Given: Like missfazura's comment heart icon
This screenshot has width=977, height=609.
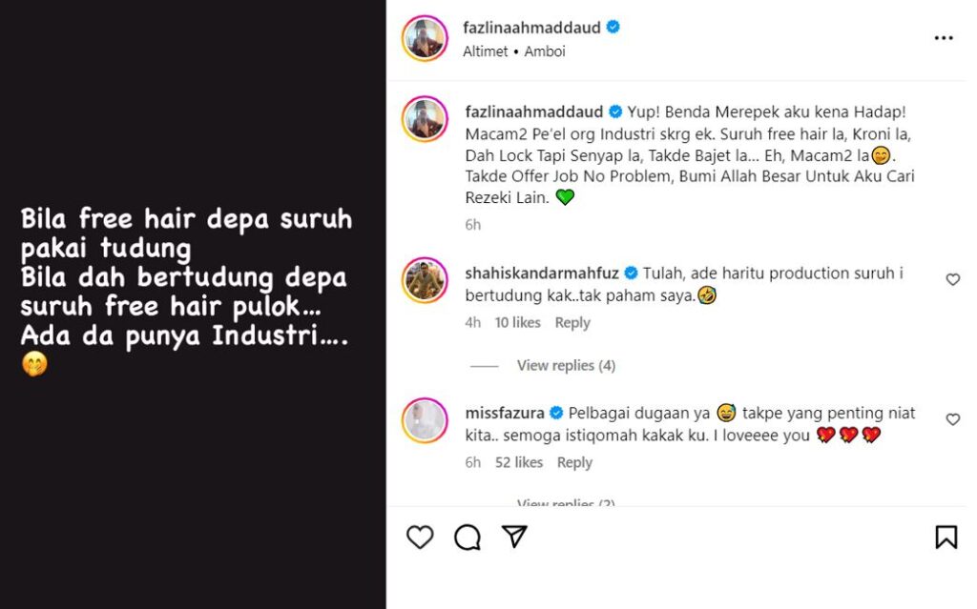Looking at the screenshot, I should (x=952, y=420).
